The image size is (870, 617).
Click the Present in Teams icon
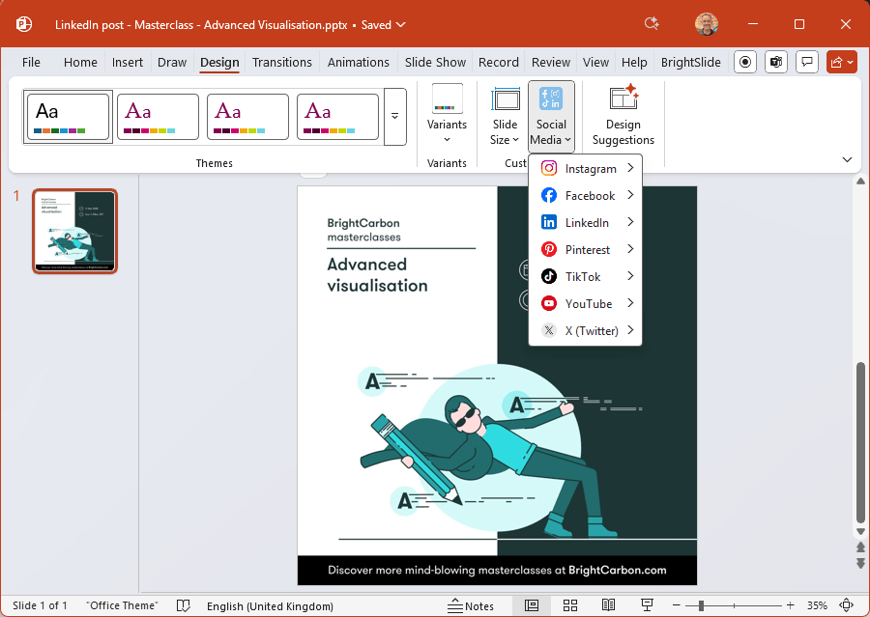pos(776,62)
